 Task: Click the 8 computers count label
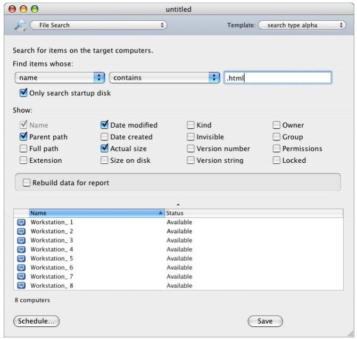(32, 300)
